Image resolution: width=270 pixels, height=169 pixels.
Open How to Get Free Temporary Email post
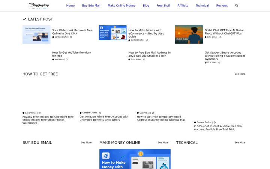click(161, 118)
